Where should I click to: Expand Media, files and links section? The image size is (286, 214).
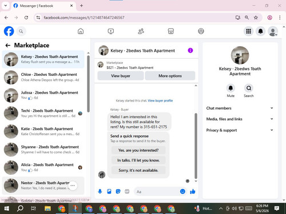[240, 119]
